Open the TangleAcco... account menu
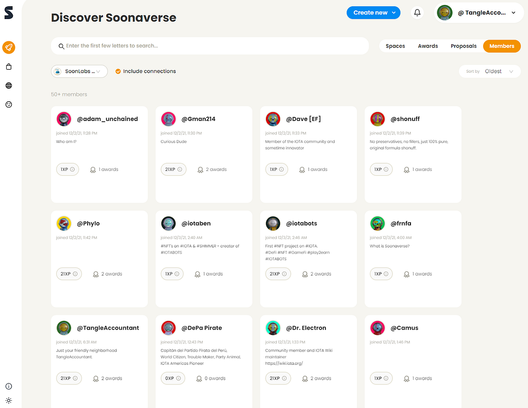 479,13
